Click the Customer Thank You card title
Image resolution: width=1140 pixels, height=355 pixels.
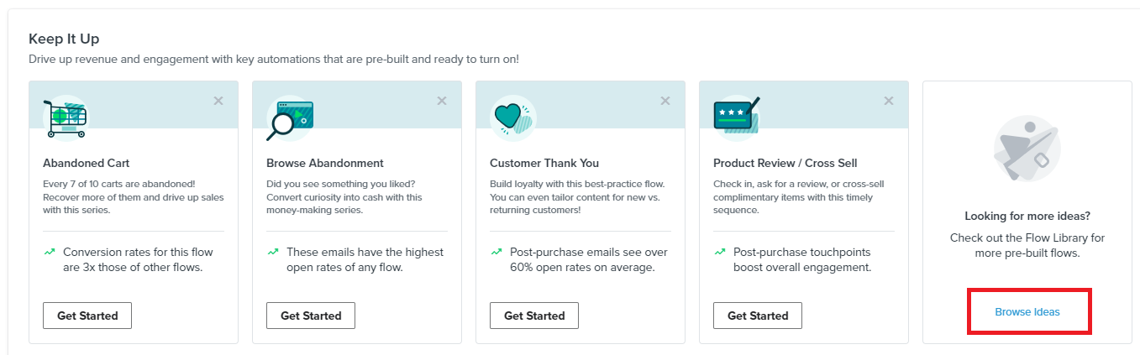(x=544, y=163)
